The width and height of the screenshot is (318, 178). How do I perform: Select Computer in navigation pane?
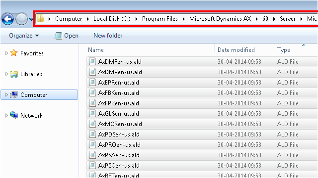(x=34, y=95)
